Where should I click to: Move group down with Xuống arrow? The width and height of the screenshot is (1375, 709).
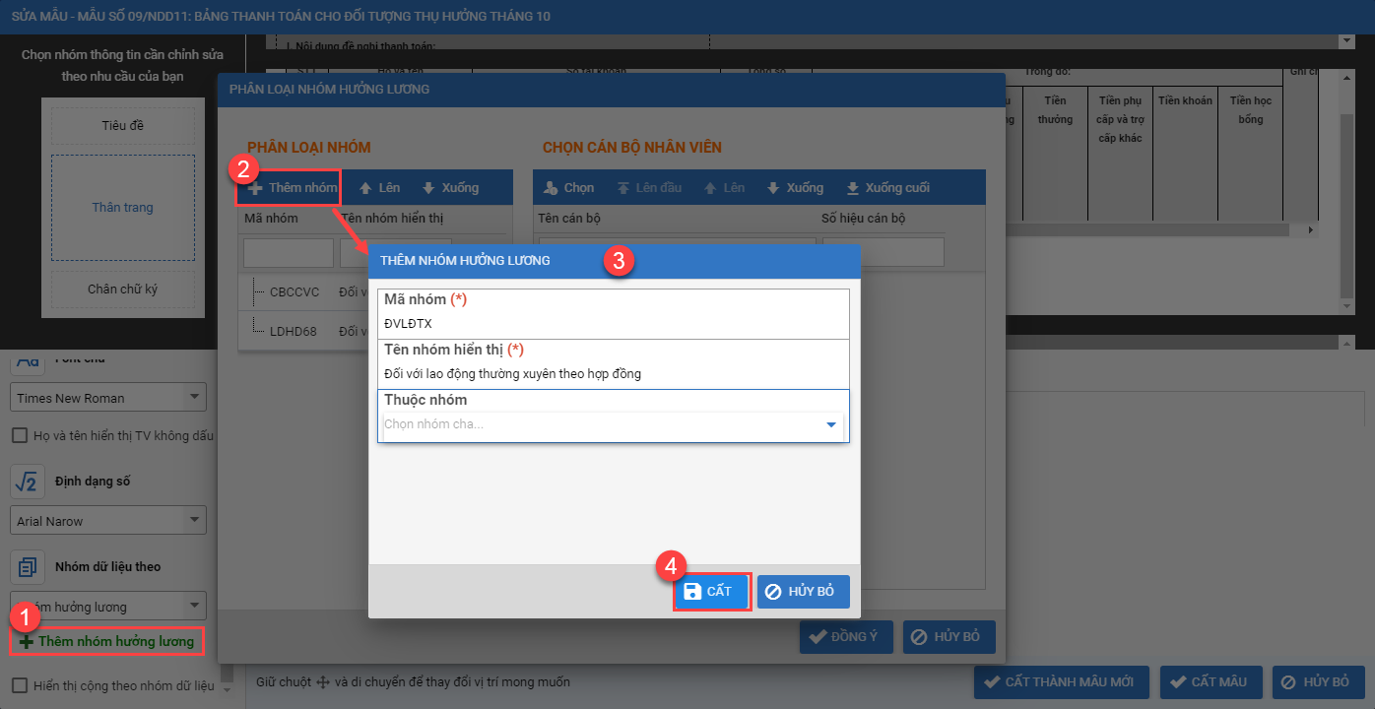(x=428, y=188)
